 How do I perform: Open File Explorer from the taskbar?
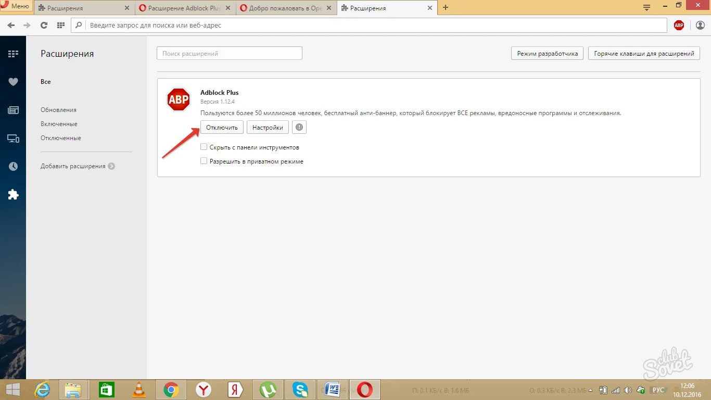(x=73, y=390)
